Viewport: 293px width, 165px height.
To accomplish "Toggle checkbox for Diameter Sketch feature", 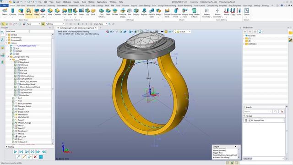I will (x=13, y=106).
